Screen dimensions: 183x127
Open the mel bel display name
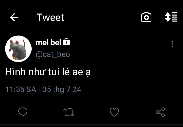(48, 43)
